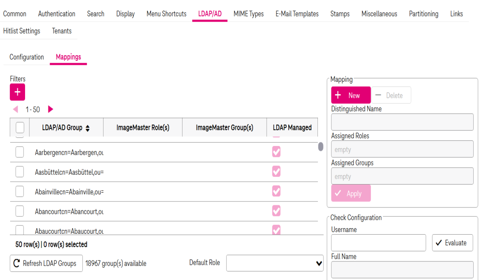Click the Username input field
480x280 pixels.
(x=378, y=243)
